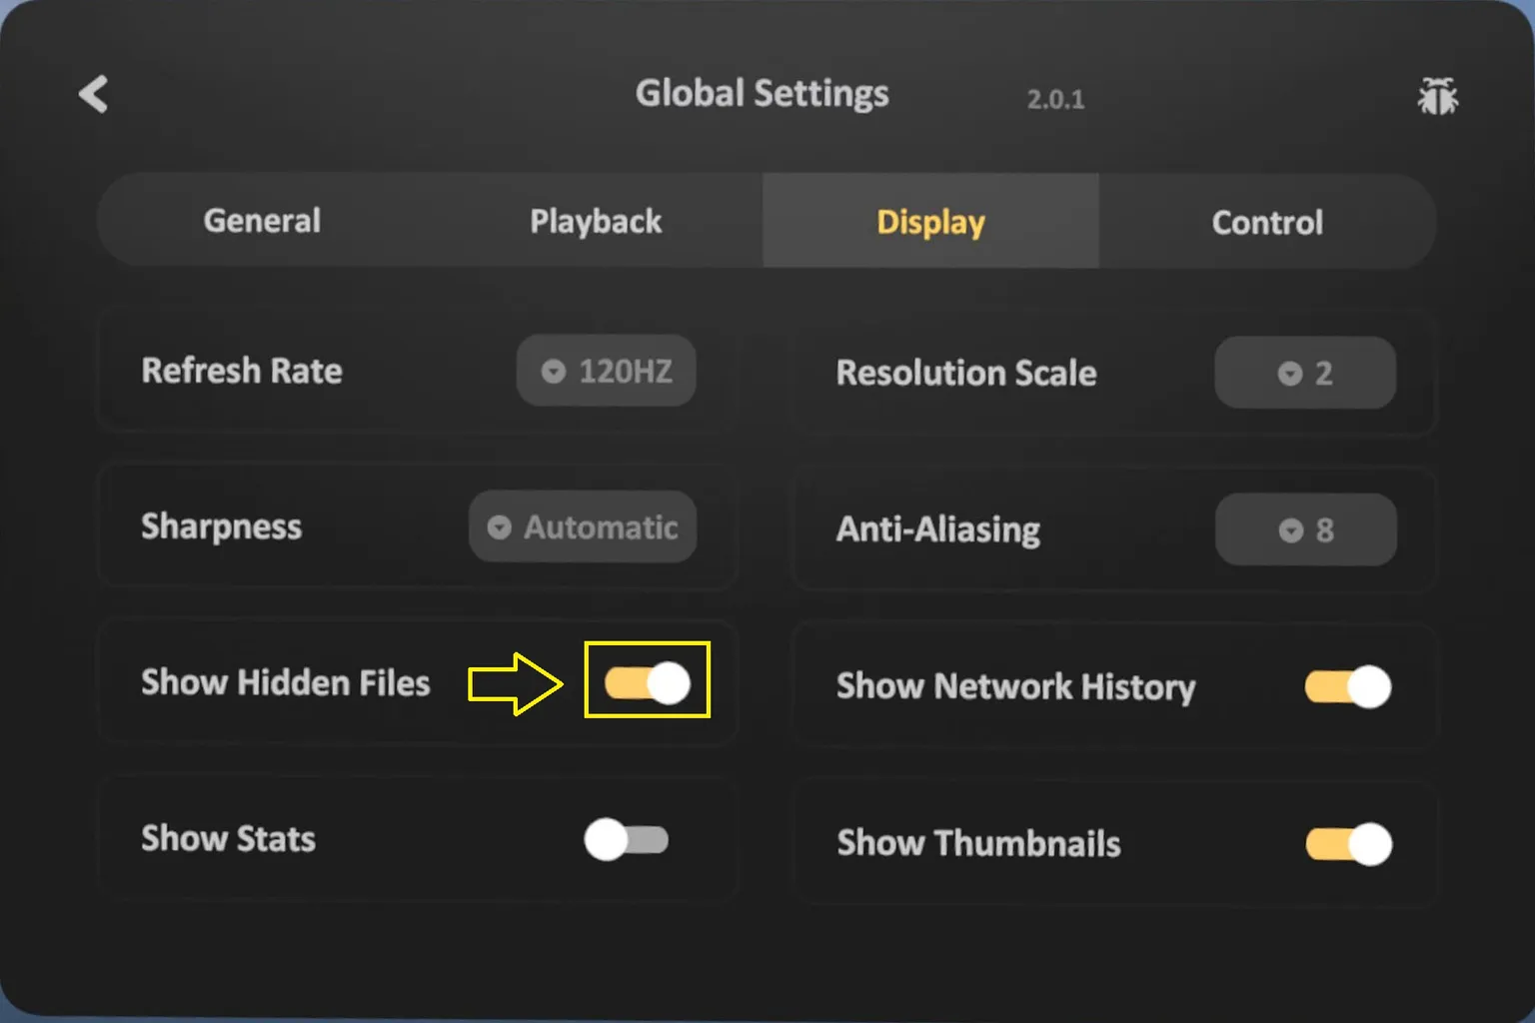Go back using the left arrow
Image resolution: width=1535 pixels, height=1023 pixels.
(93, 94)
